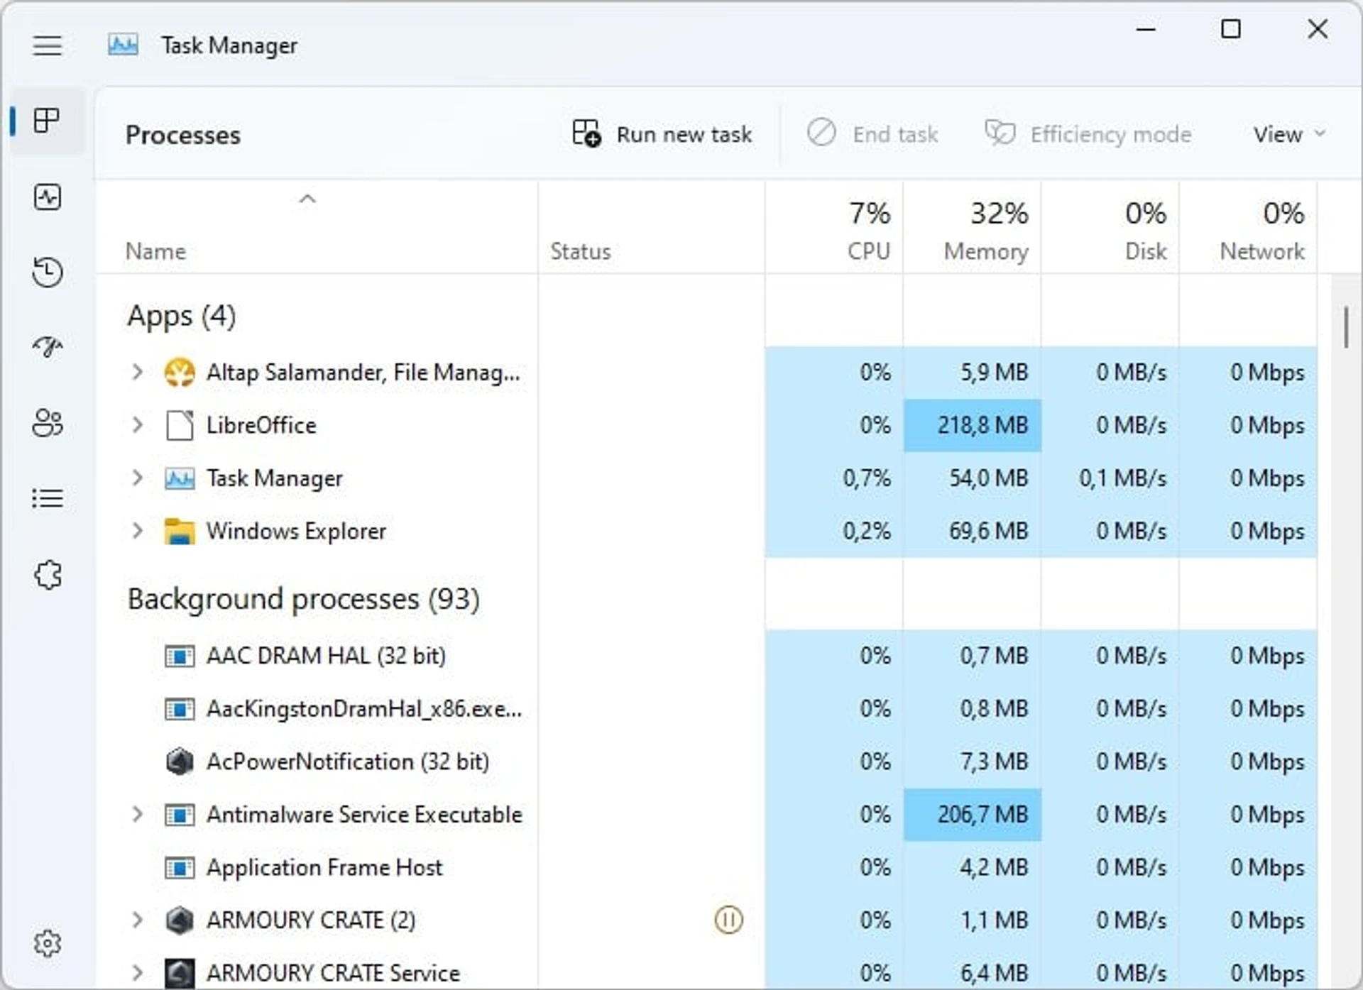Viewport: 1363px width, 990px height.
Task: Open the Services puzzle icon in sidebar
Action: point(47,575)
